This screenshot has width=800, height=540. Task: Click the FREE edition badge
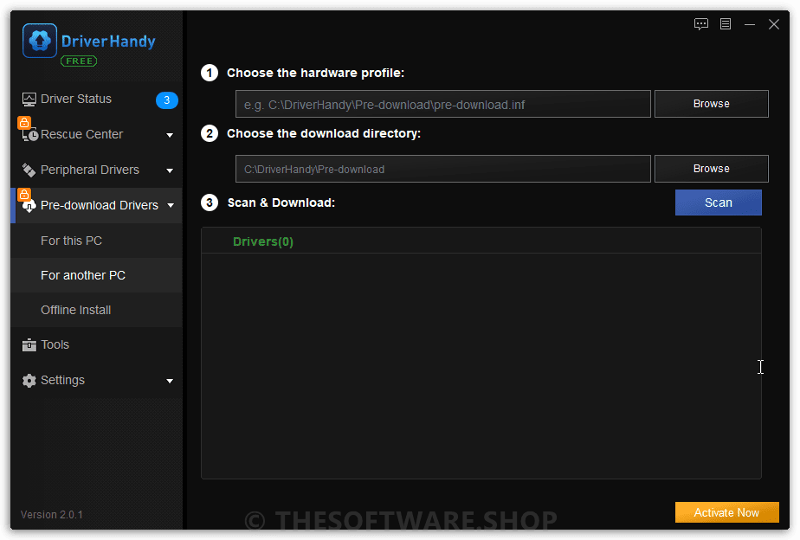pyautogui.click(x=79, y=61)
